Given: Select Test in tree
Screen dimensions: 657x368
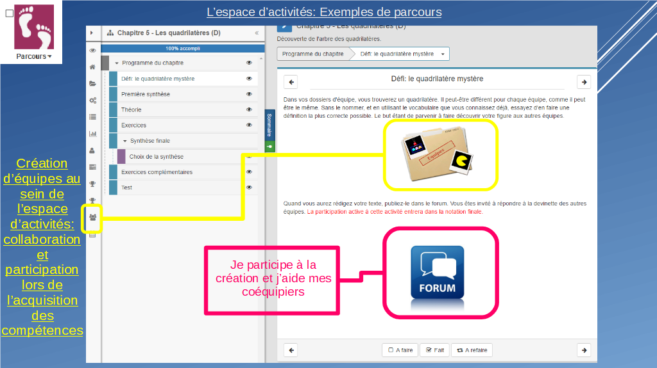Looking at the screenshot, I should [x=126, y=188].
